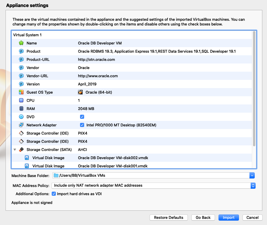Viewport: 267px width, 225px height.
Task: Open the Machine Base Folder dropdown
Action: click(x=252, y=176)
